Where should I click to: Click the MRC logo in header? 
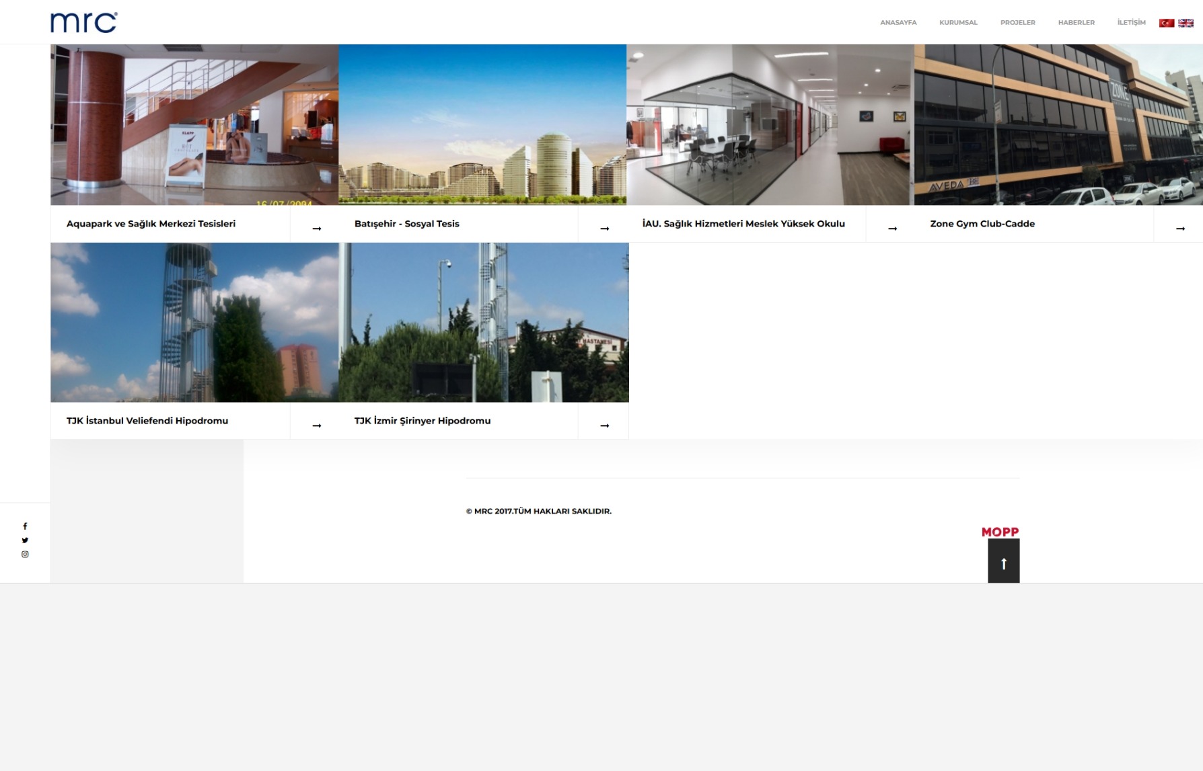(83, 22)
